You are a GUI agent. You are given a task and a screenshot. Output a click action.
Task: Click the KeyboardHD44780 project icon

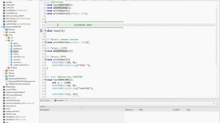pos(4,27)
